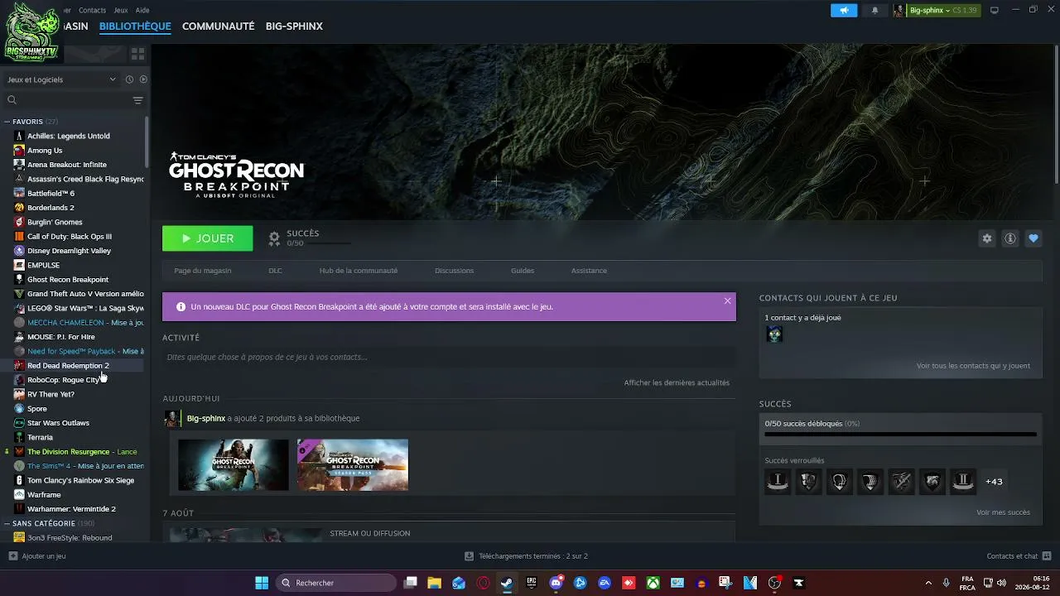
Task: Open the Big-sphinx name link in activity
Action: [x=206, y=419]
